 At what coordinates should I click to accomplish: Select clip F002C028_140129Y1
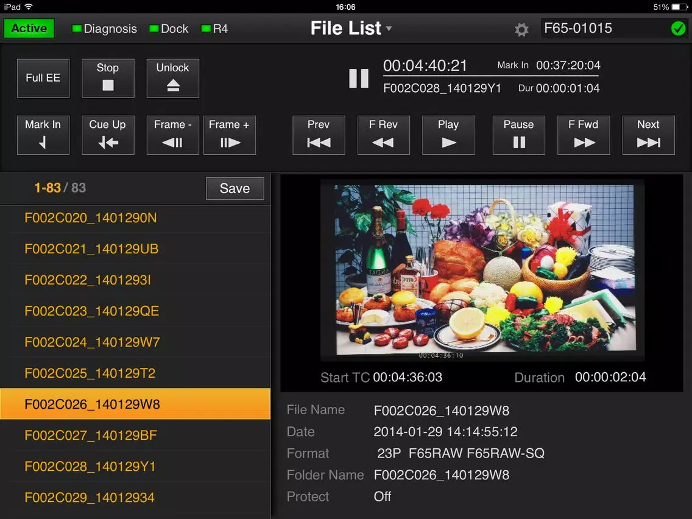click(x=135, y=467)
